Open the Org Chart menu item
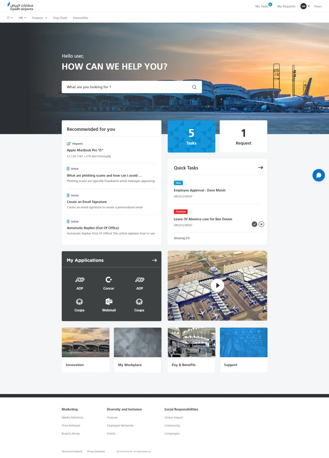329x458 pixels. [60, 18]
